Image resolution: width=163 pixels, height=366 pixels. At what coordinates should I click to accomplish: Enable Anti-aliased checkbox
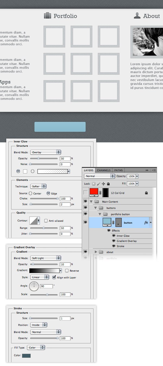(46, 221)
